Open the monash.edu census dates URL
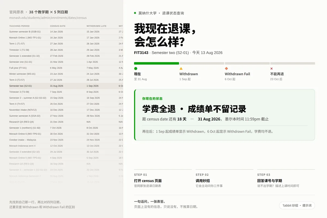 pyautogui.click(x=48, y=18)
